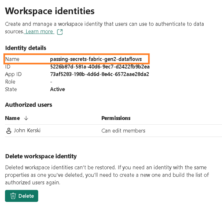The image size is (222, 211).
Task: Click the Active state value
Action: 58,89
